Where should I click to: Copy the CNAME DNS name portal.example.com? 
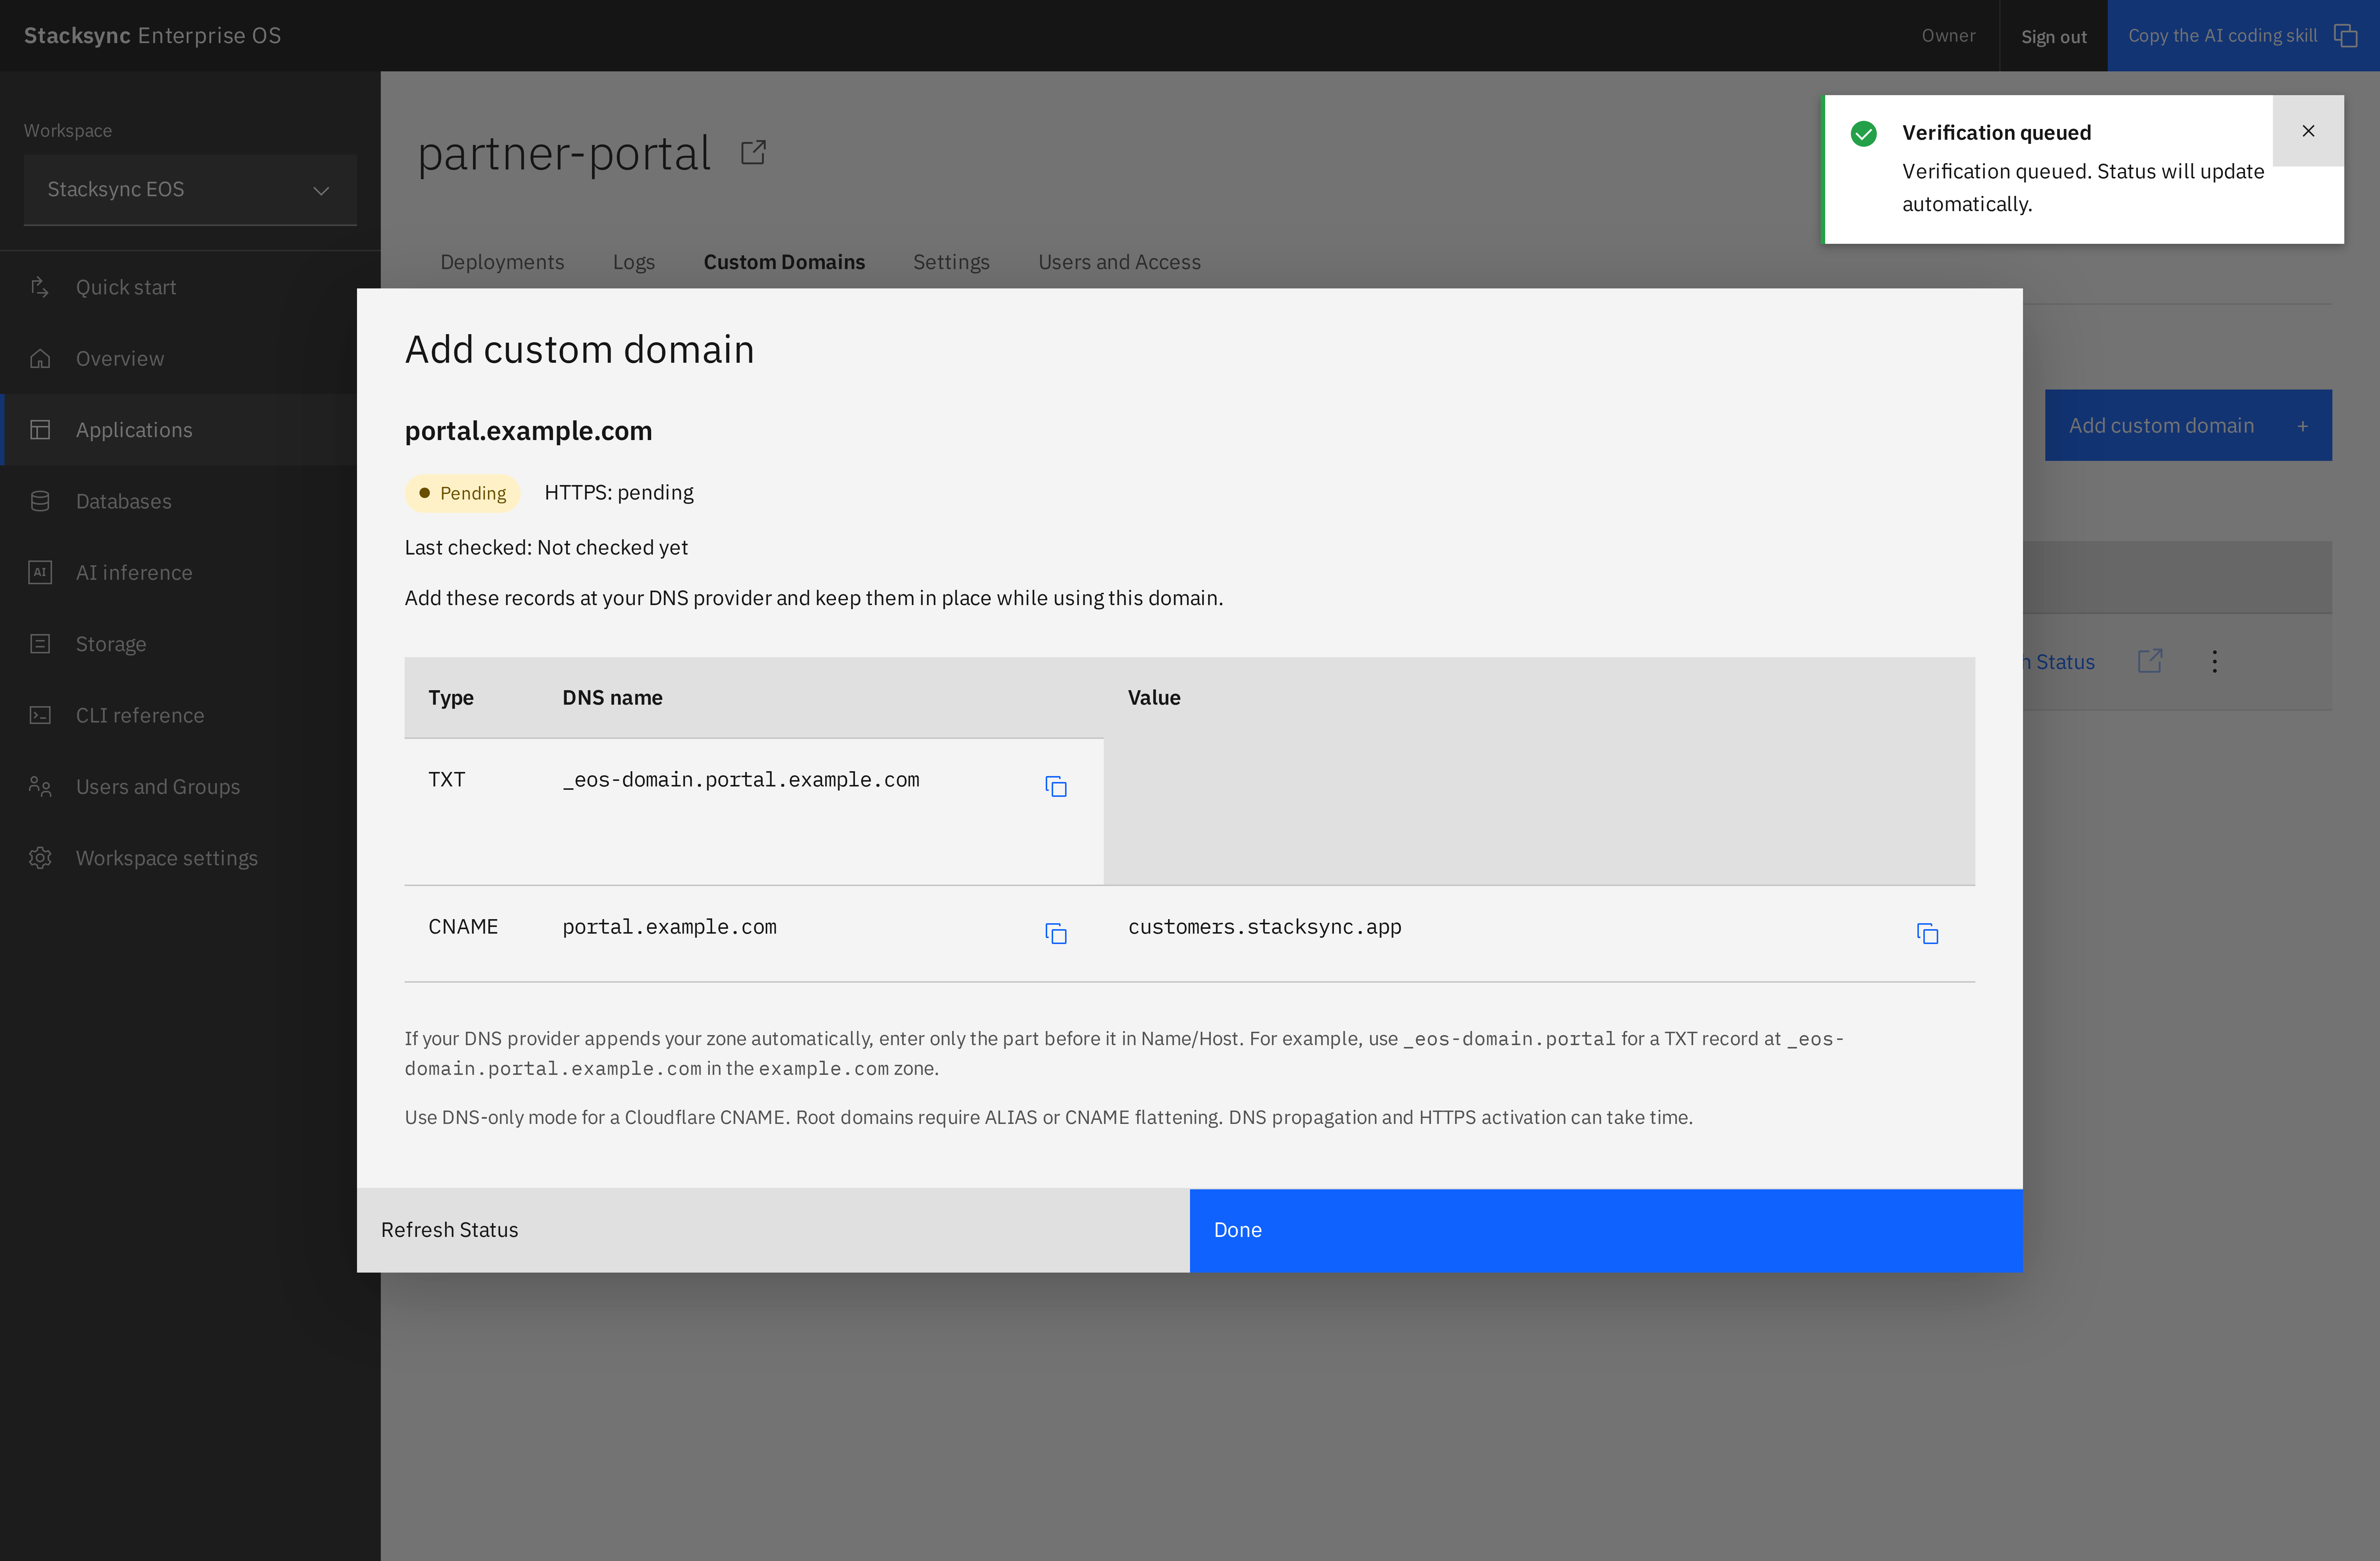click(1056, 933)
